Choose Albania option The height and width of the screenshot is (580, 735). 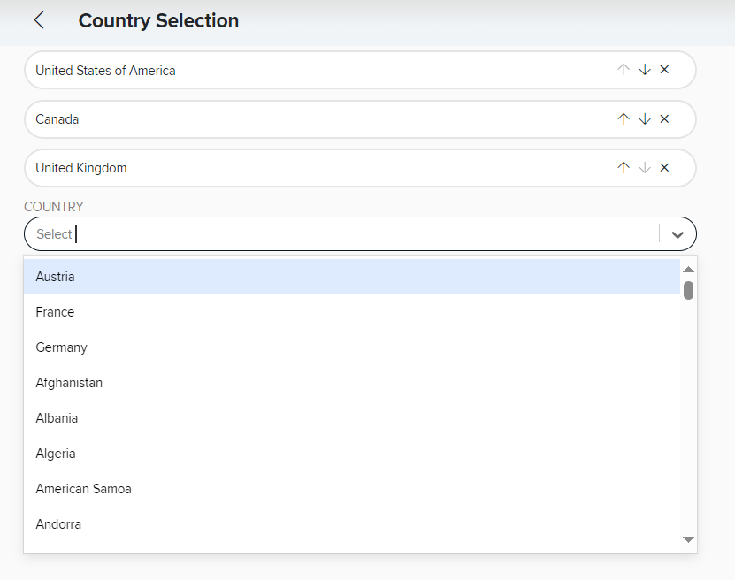click(x=352, y=418)
